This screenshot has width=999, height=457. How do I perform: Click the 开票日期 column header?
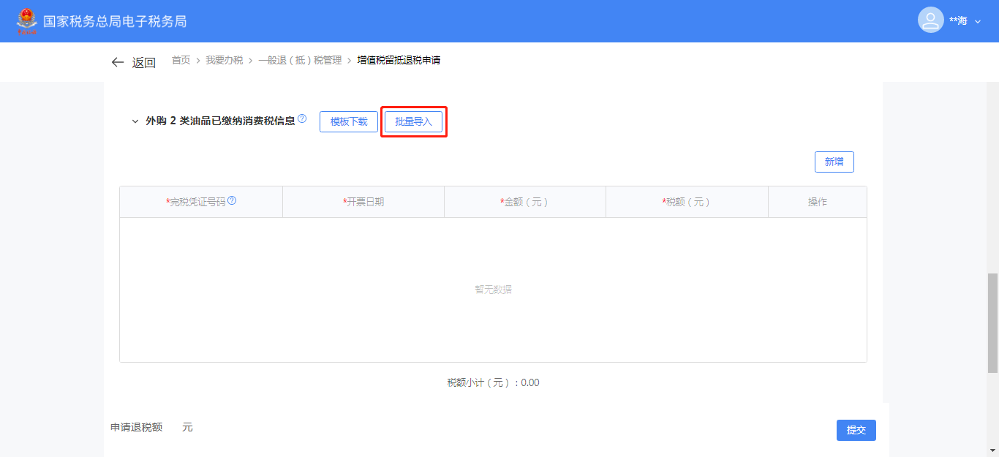pos(363,202)
